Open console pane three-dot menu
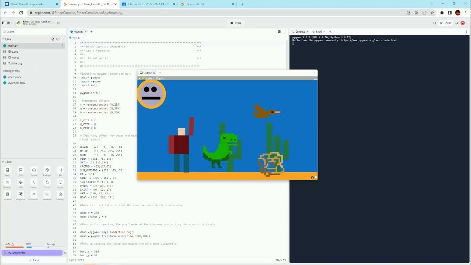 (x=467, y=32)
